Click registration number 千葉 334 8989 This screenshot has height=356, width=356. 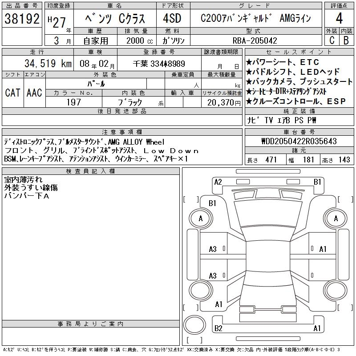click(x=159, y=64)
